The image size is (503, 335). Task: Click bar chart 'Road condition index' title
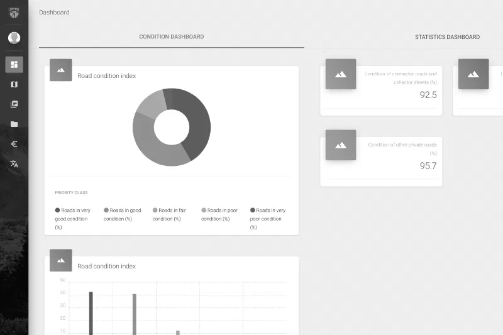106,266
